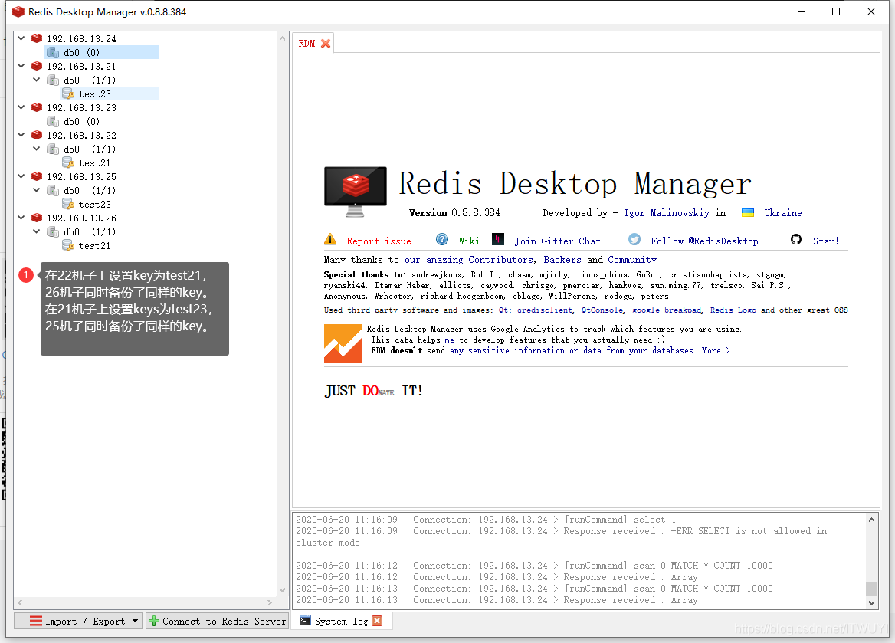The width and height of the screenshot is (895, 643).
Task: Click tree panel vertical scrollbar down arrow
Action: [x=282, y=590]
